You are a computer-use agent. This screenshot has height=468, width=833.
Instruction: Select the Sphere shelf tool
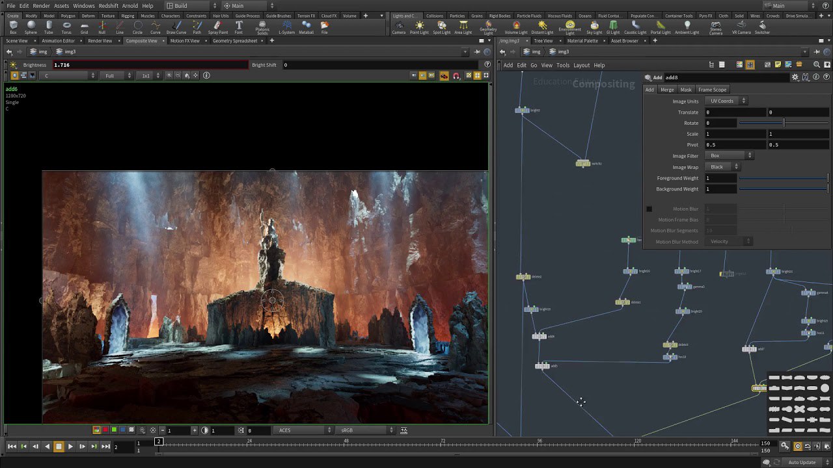[x=31, y=27]
